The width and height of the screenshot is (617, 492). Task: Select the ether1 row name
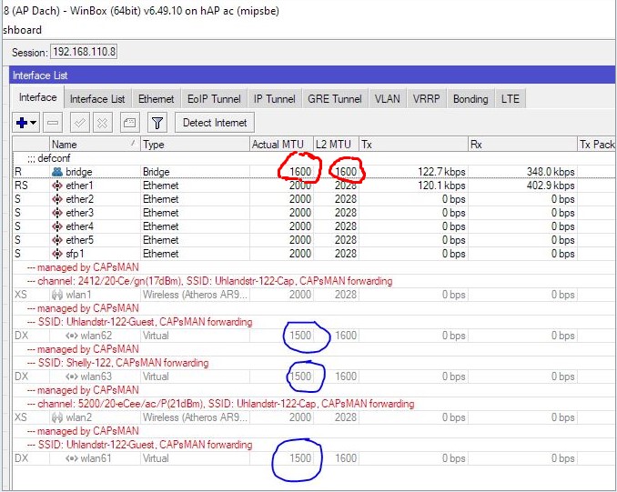(x=79, y=186)
